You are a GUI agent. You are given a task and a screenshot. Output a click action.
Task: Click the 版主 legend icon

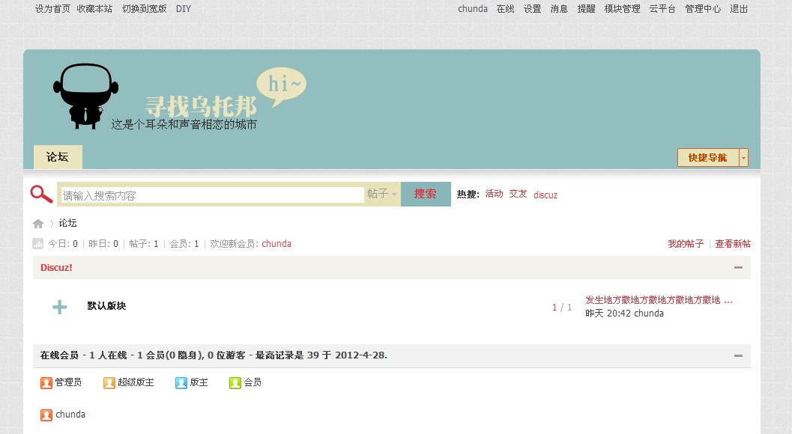[x=181, y=383]
